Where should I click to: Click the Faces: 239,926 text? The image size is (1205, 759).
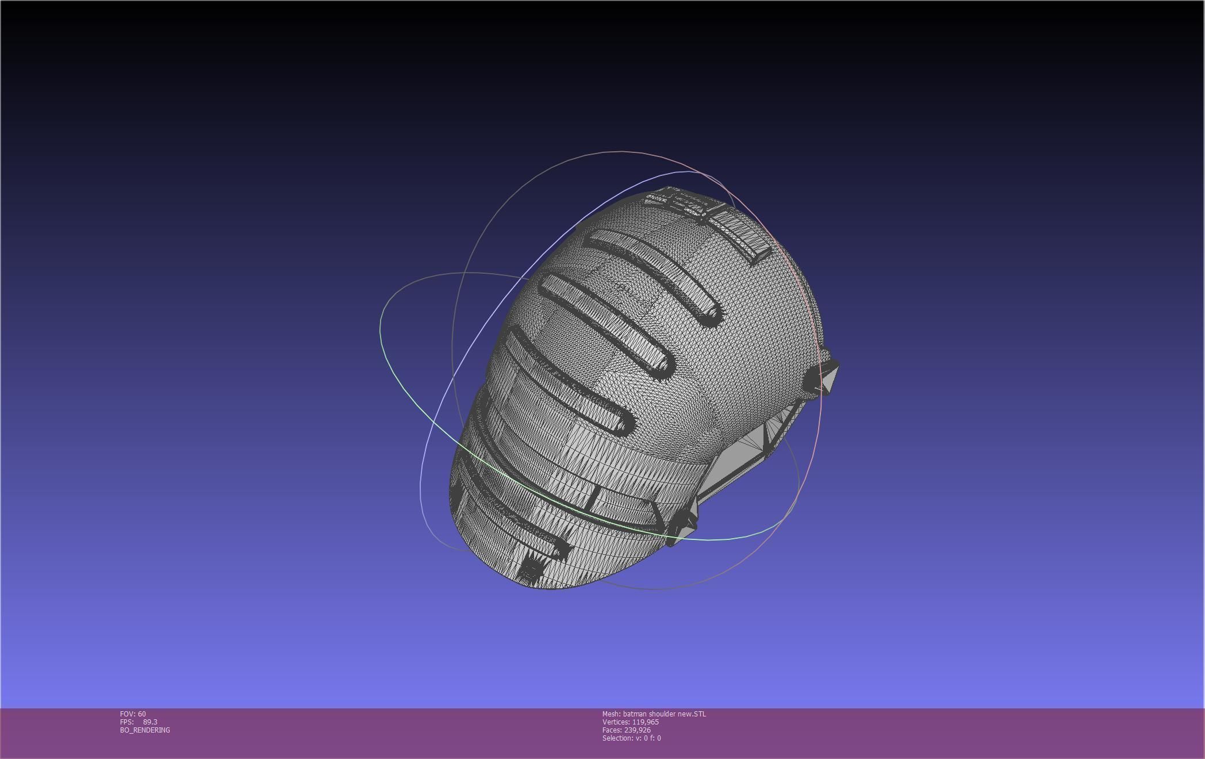626,730
